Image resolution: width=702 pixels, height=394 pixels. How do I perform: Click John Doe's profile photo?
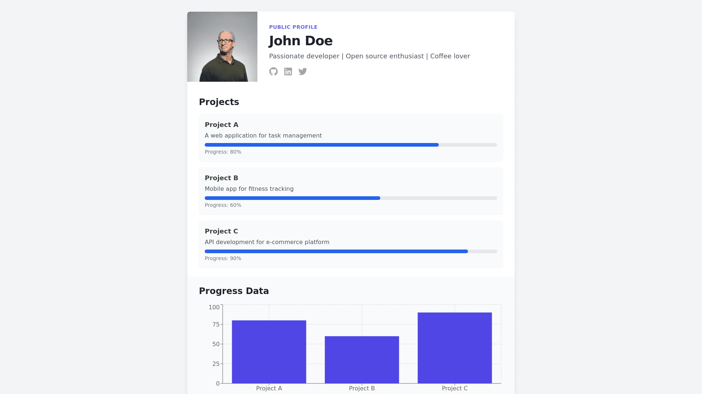222,47
